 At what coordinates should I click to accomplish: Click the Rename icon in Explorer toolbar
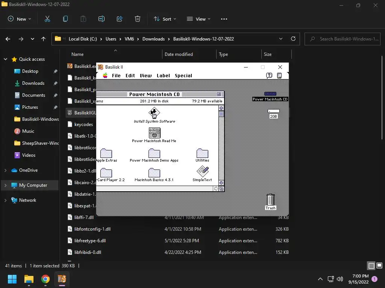(102, 19)
